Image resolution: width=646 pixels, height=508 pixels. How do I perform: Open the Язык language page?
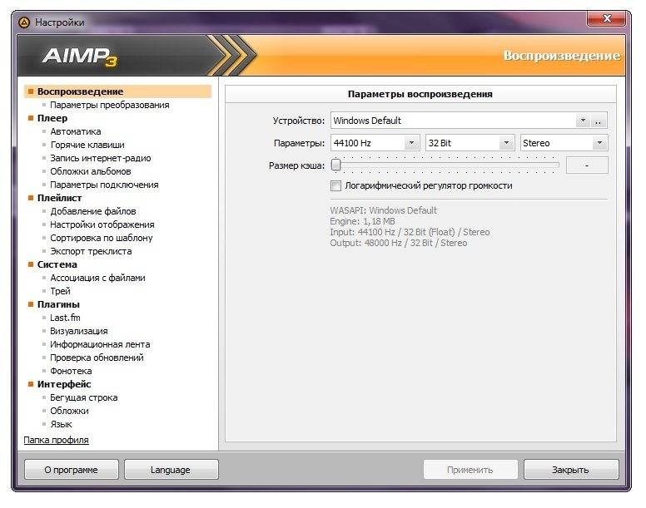point(61,424)
